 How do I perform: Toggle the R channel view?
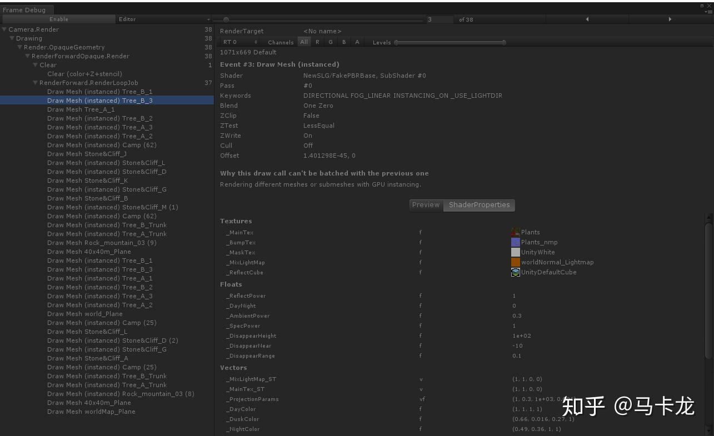[317, 42]
